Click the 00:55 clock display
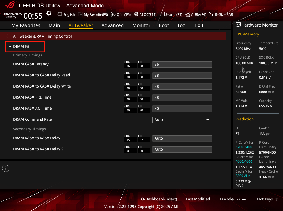Viewport: 283px width, 211px height. (33, 16)
